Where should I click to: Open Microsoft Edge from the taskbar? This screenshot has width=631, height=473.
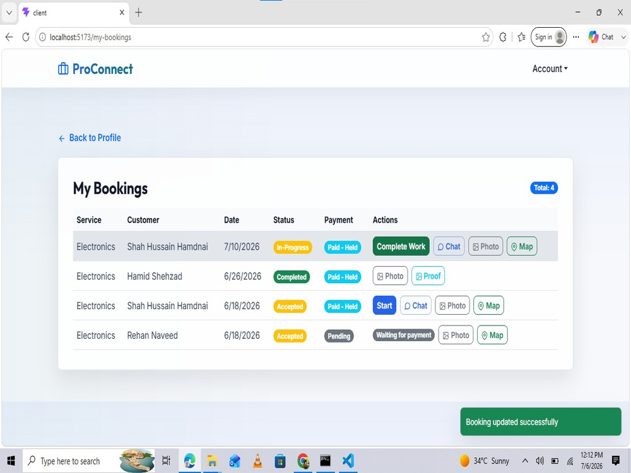point(189,461)
